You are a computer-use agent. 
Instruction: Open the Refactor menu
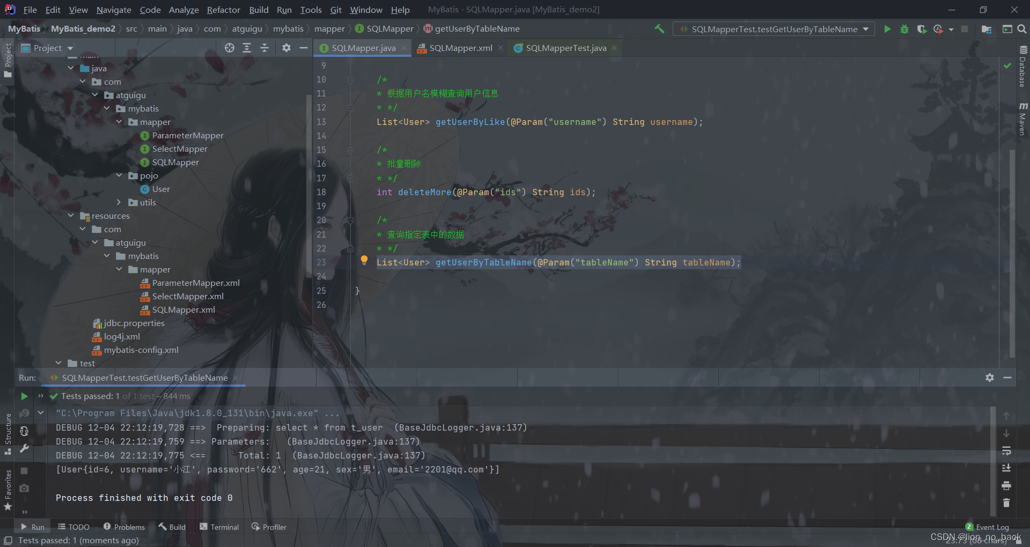[223, 10]
